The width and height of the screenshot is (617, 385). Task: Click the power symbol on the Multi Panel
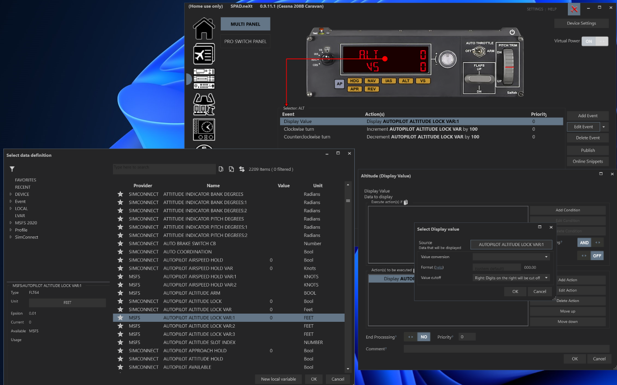(512, 32)
